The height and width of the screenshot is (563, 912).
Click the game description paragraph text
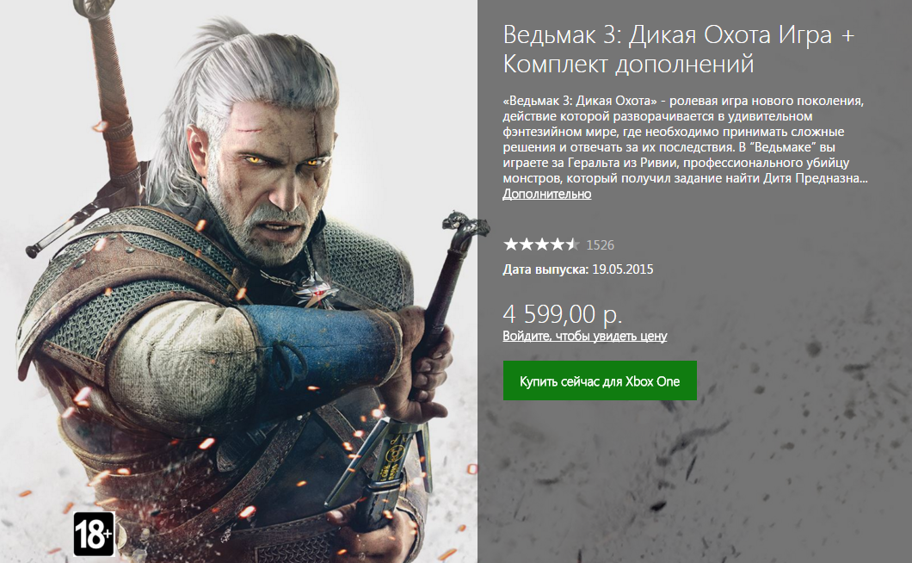pos(685,139)
